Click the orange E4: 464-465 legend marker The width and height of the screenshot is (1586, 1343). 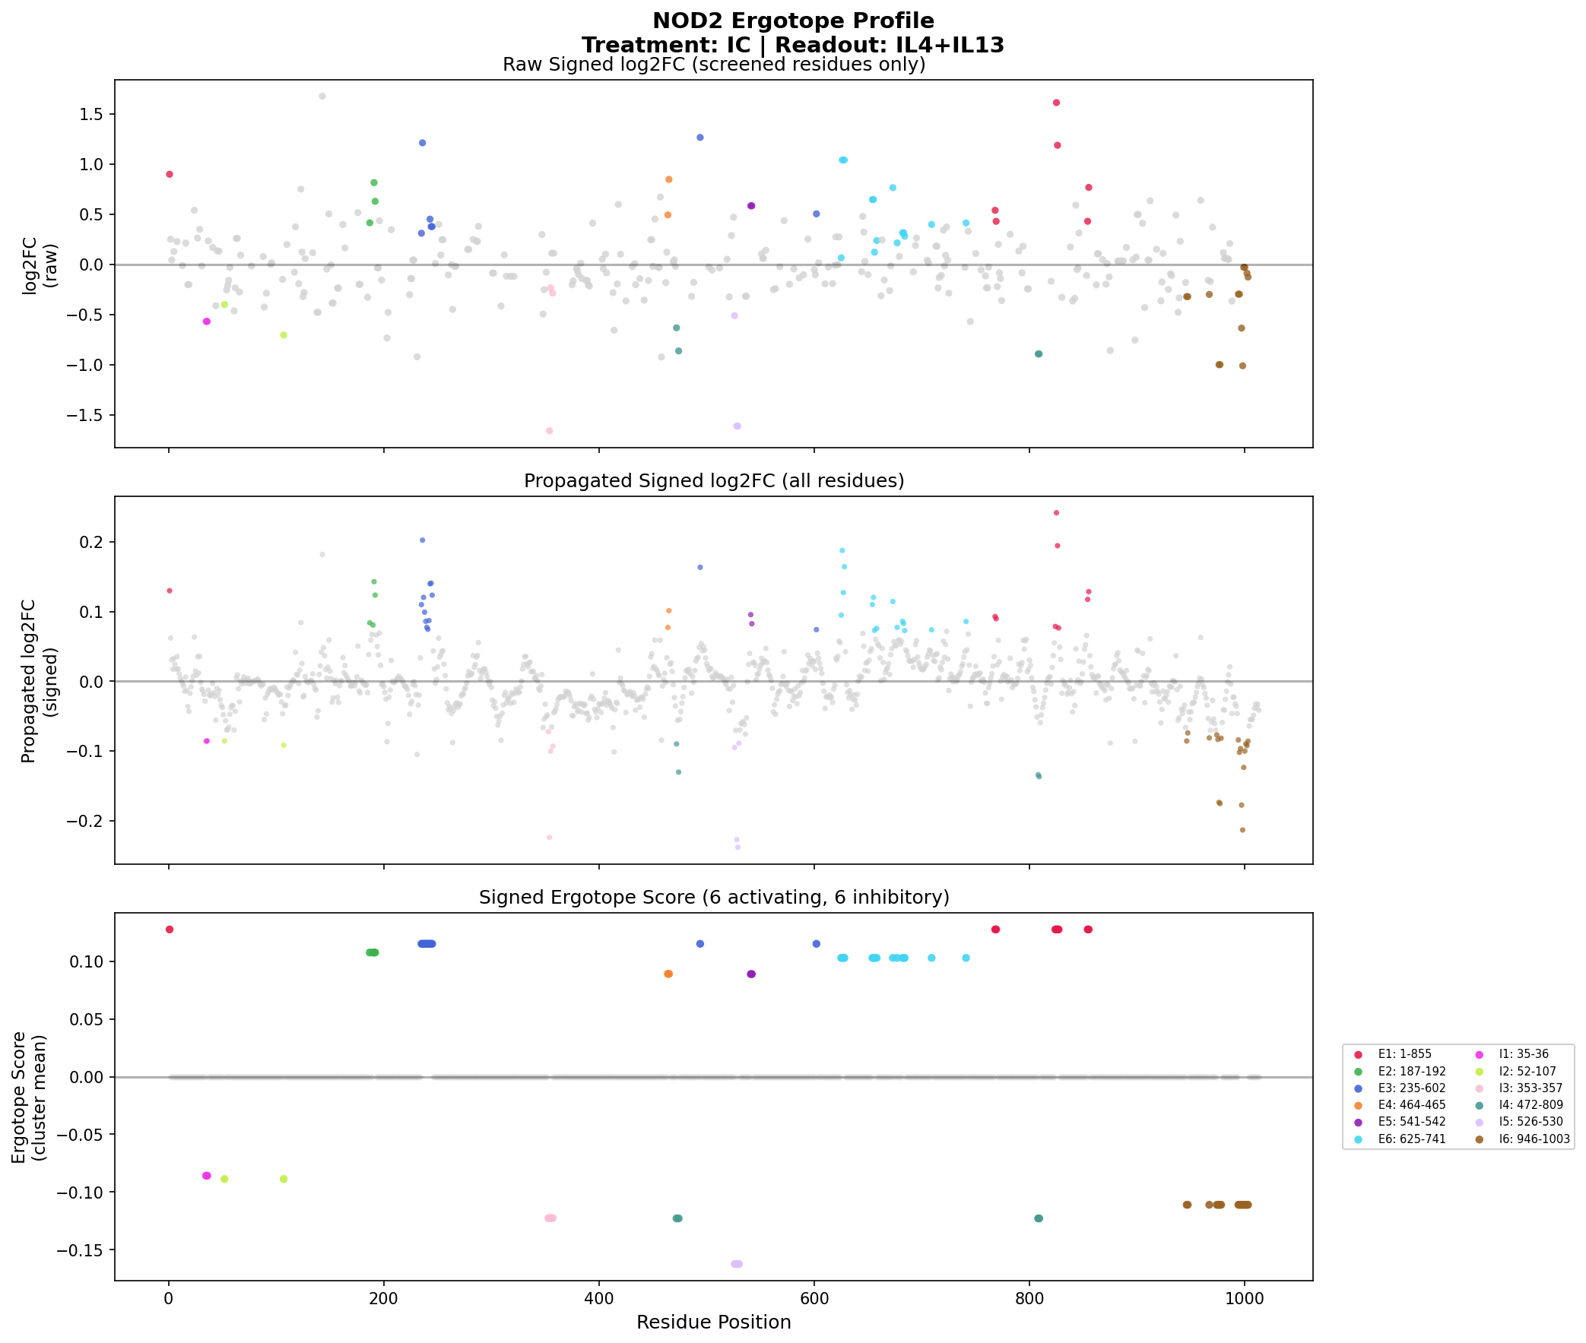[1358, 1104]
